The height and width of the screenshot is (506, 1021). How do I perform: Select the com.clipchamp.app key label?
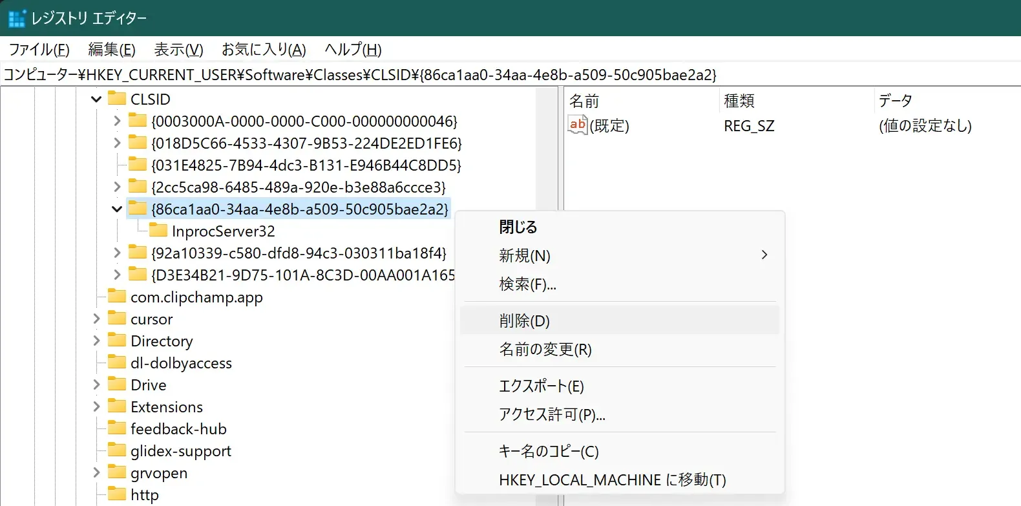tap(196, 297)
